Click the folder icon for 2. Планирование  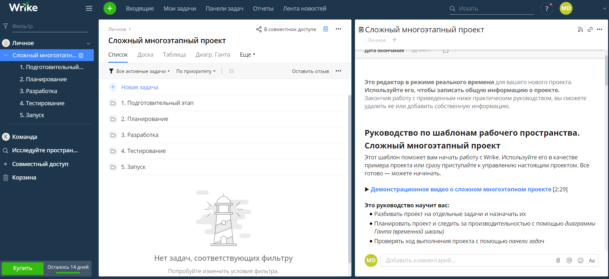(x=113, y=119)
